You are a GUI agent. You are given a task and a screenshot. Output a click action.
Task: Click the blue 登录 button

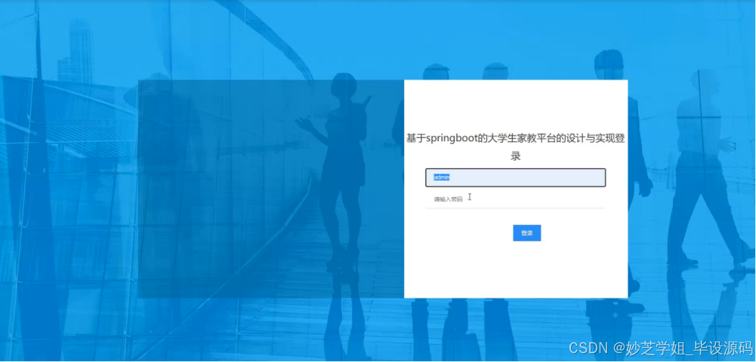(527, 233)
